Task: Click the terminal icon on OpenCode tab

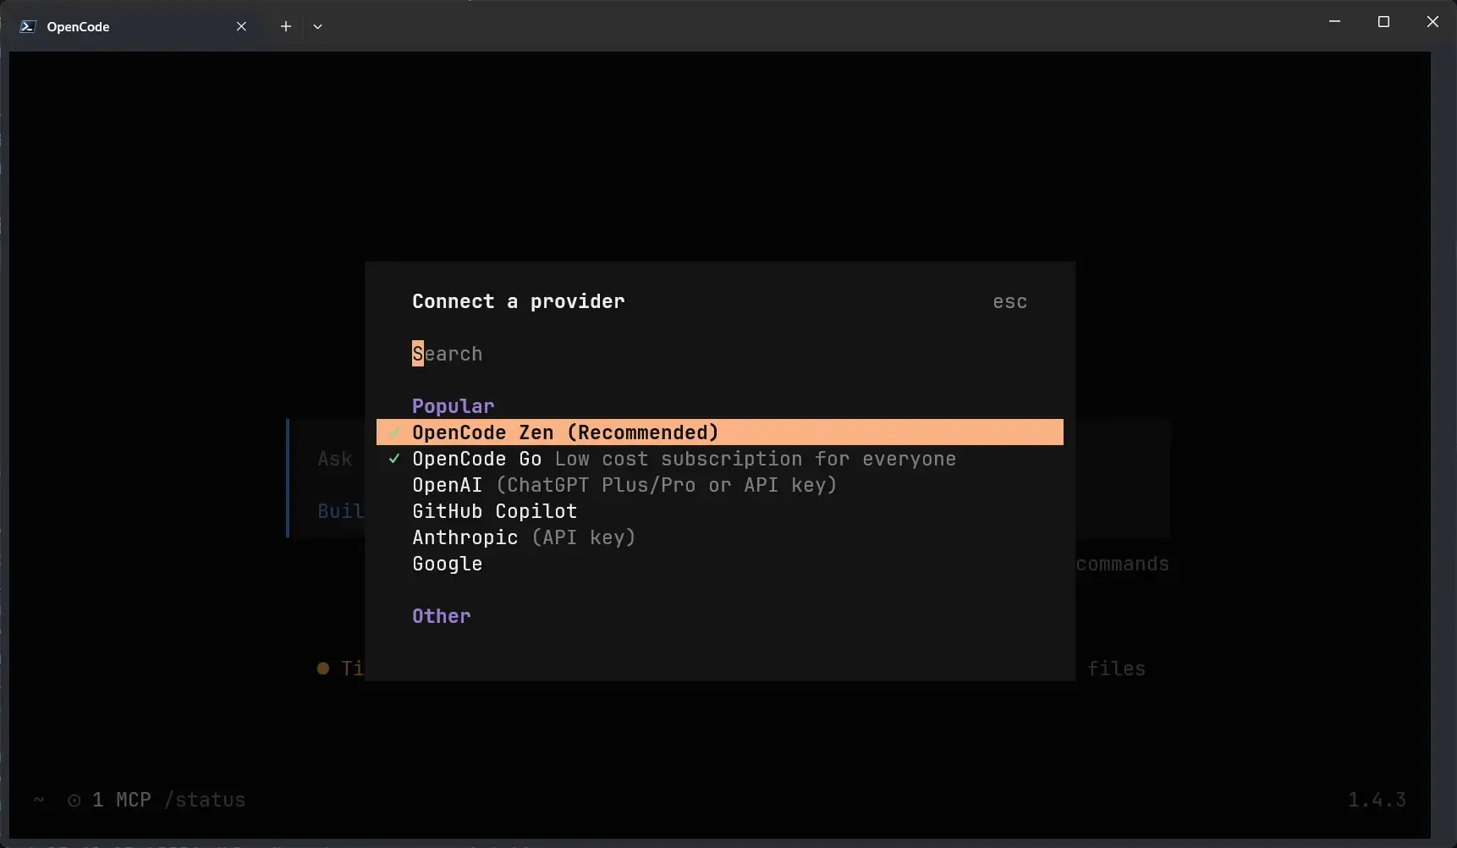Action: [x=28, y=26]
